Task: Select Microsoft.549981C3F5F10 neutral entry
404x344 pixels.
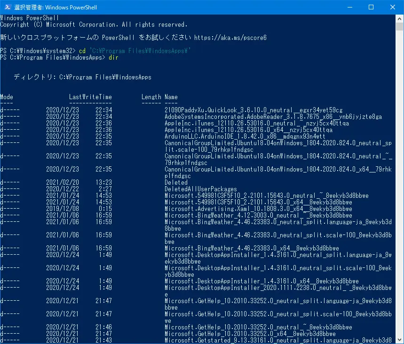Action: 267,195
